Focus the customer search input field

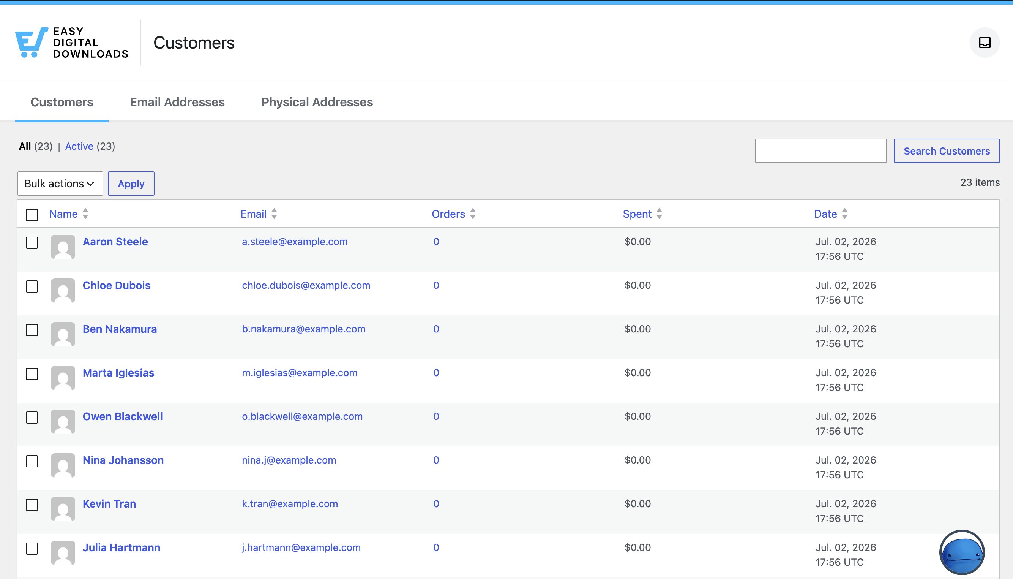820,151
